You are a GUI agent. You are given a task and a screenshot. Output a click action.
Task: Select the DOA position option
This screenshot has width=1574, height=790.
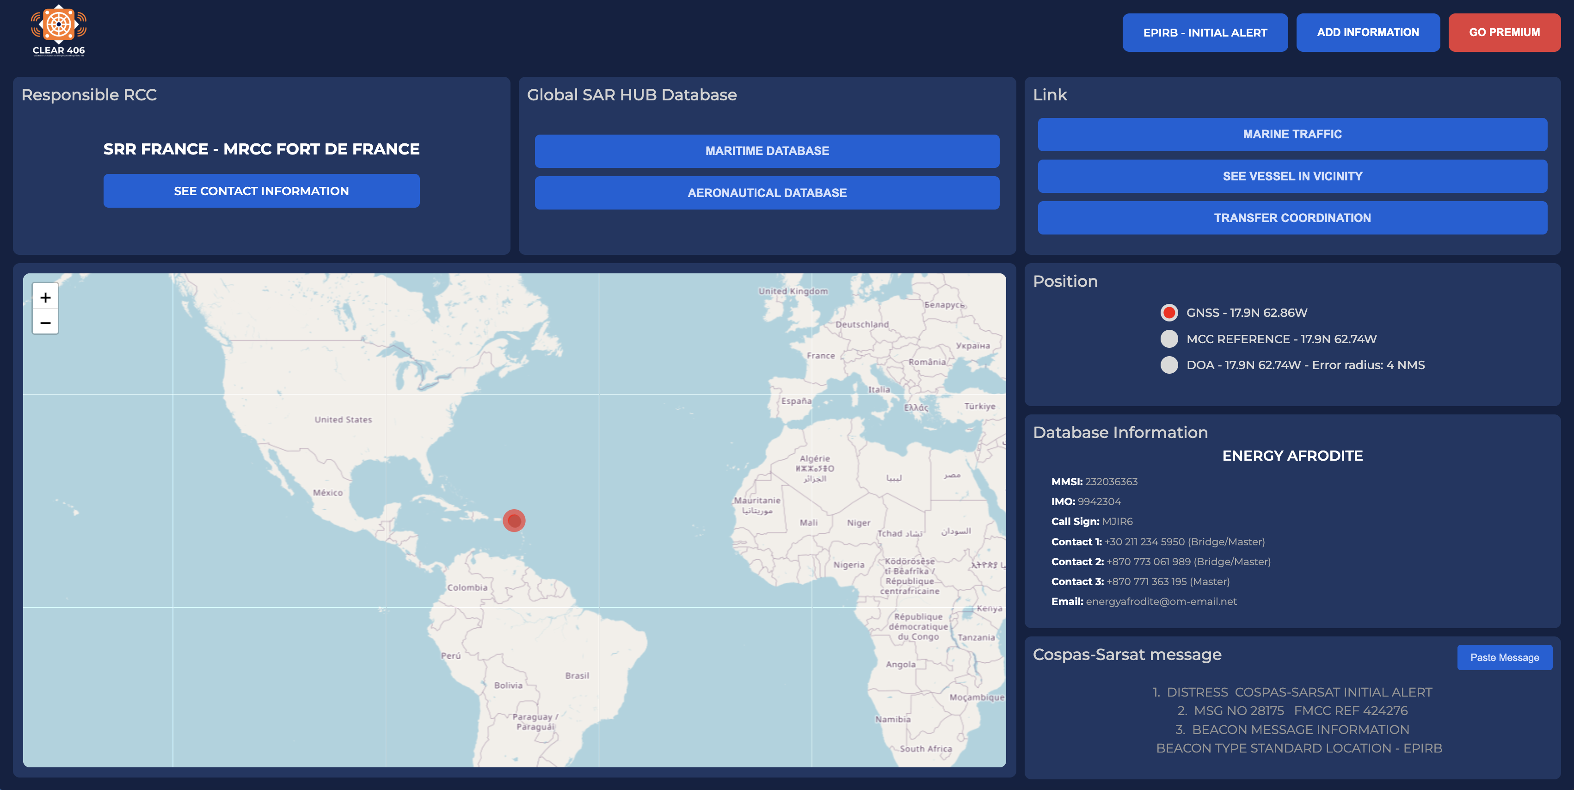(1168, 365)
